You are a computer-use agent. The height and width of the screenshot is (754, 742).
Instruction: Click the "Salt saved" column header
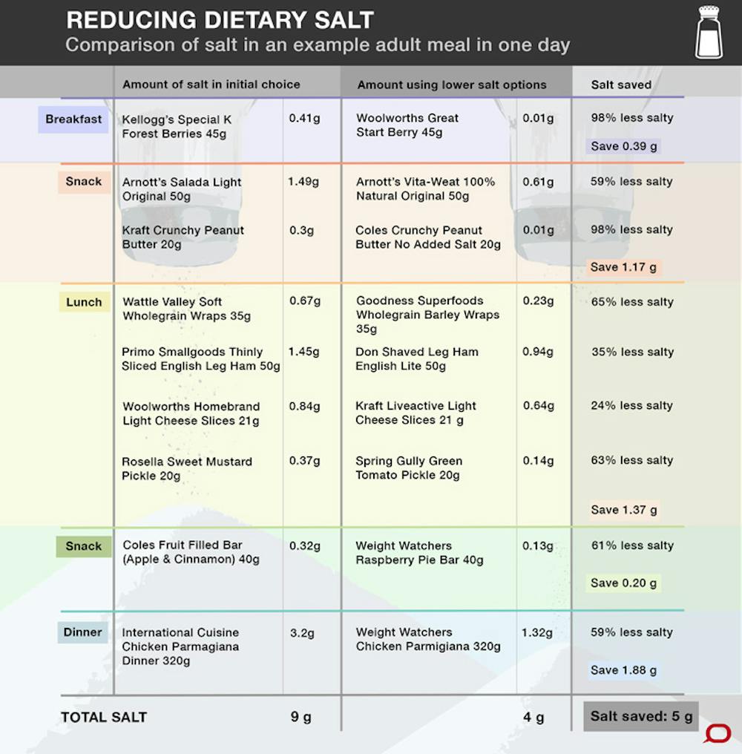click(621, 85)
